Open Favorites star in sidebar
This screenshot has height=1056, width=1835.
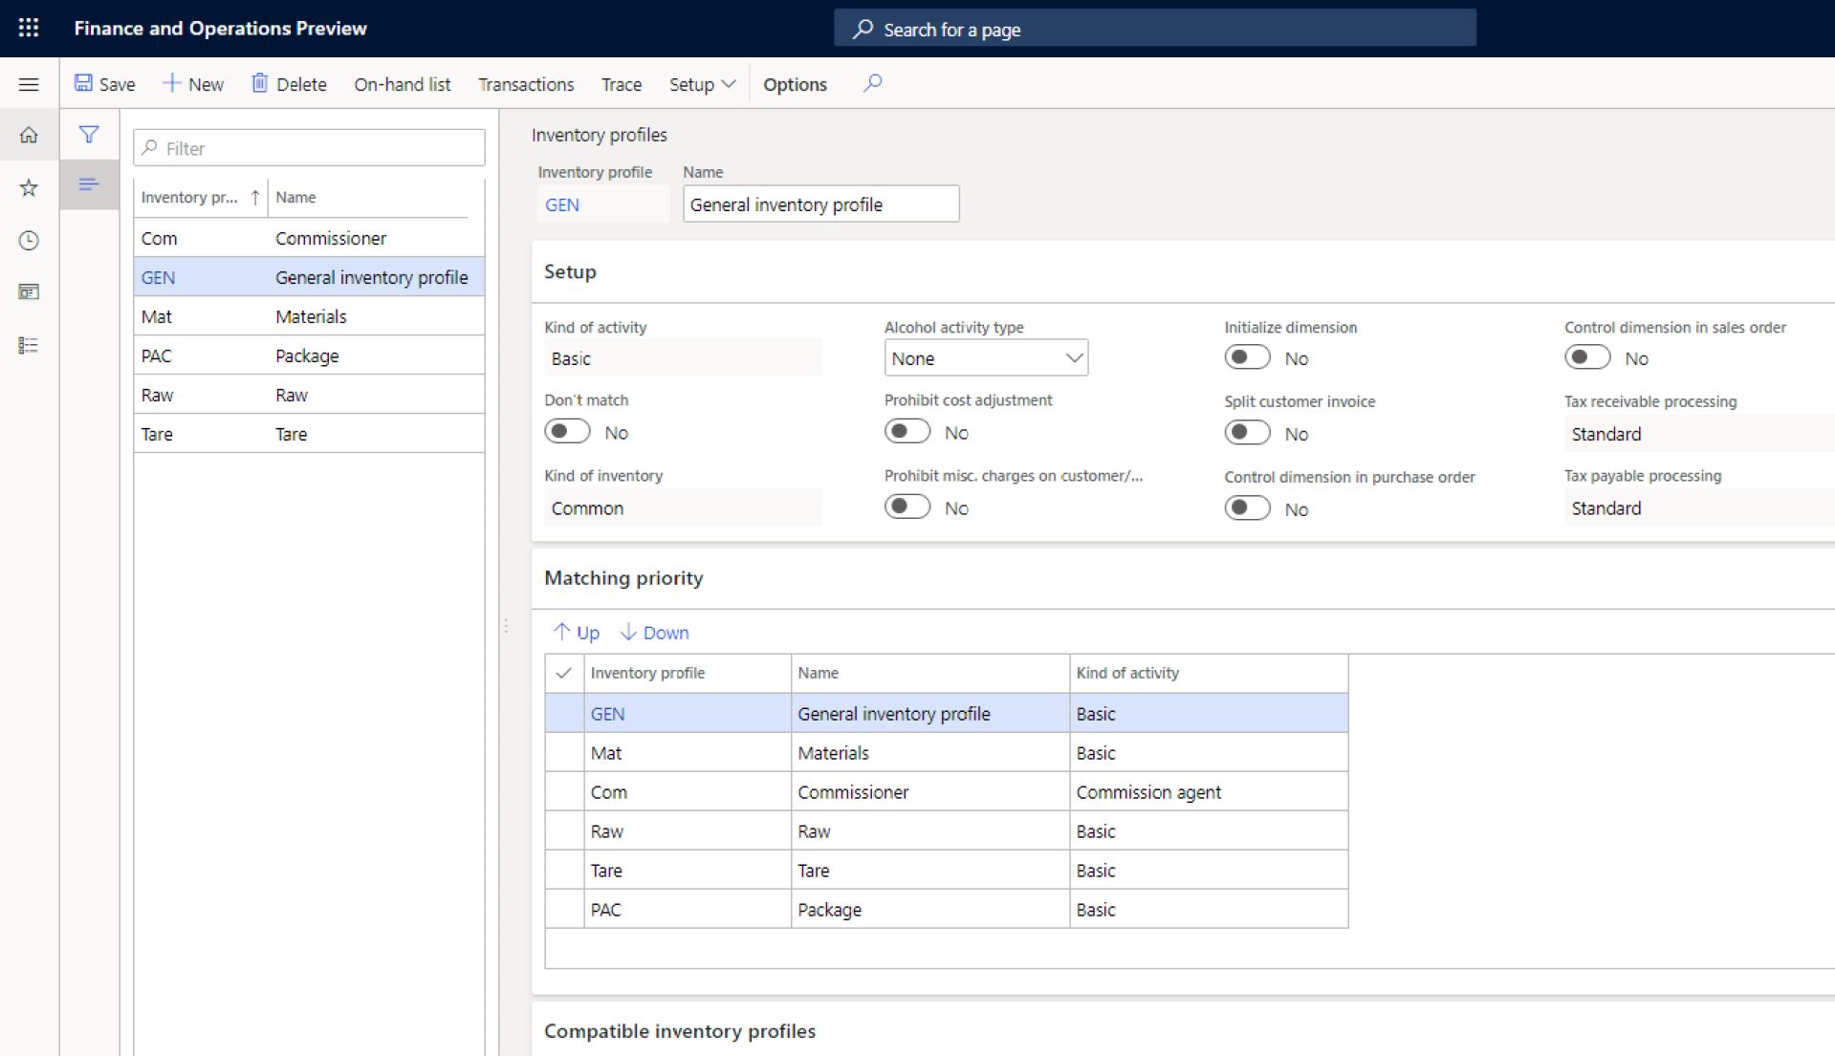tap(29, 187)
